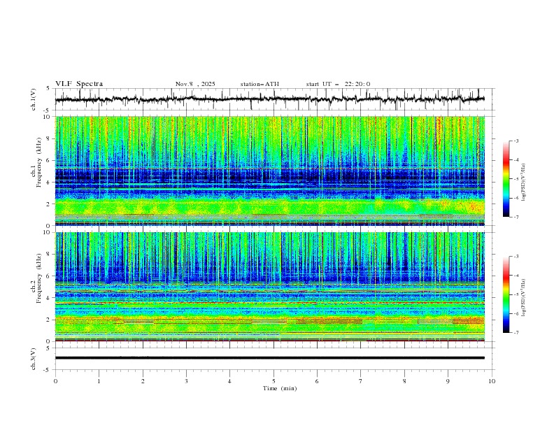This screenshot has height=428, width=554.
Task: Click the "-7" label on ch.1 color scale
Action: click(x=516, y=217)
